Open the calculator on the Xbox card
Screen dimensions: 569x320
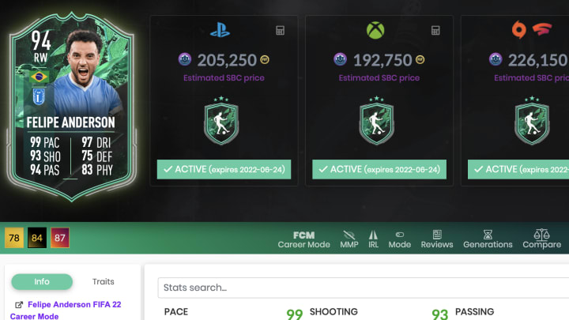pos(435,31)
